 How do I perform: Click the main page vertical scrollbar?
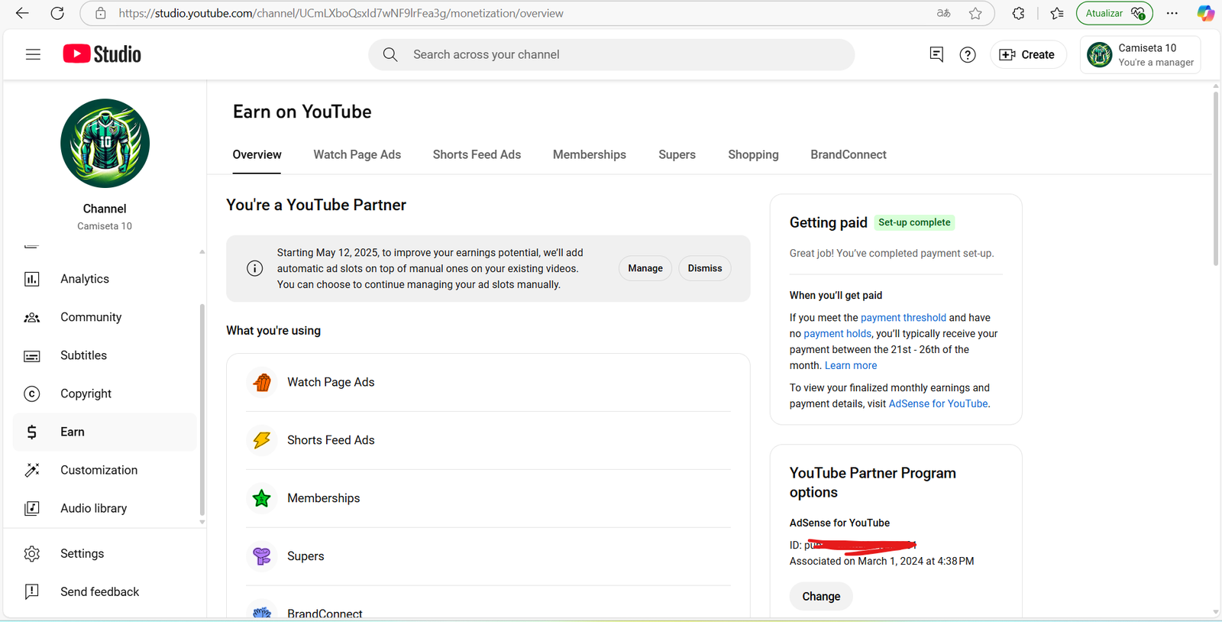pos(1216,178)
